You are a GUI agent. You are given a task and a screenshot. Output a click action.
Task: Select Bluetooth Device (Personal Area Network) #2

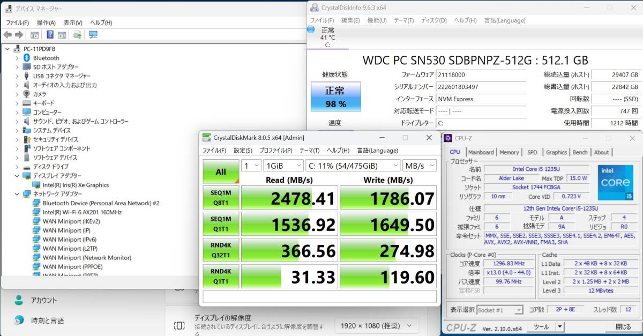tap(101, 203)
